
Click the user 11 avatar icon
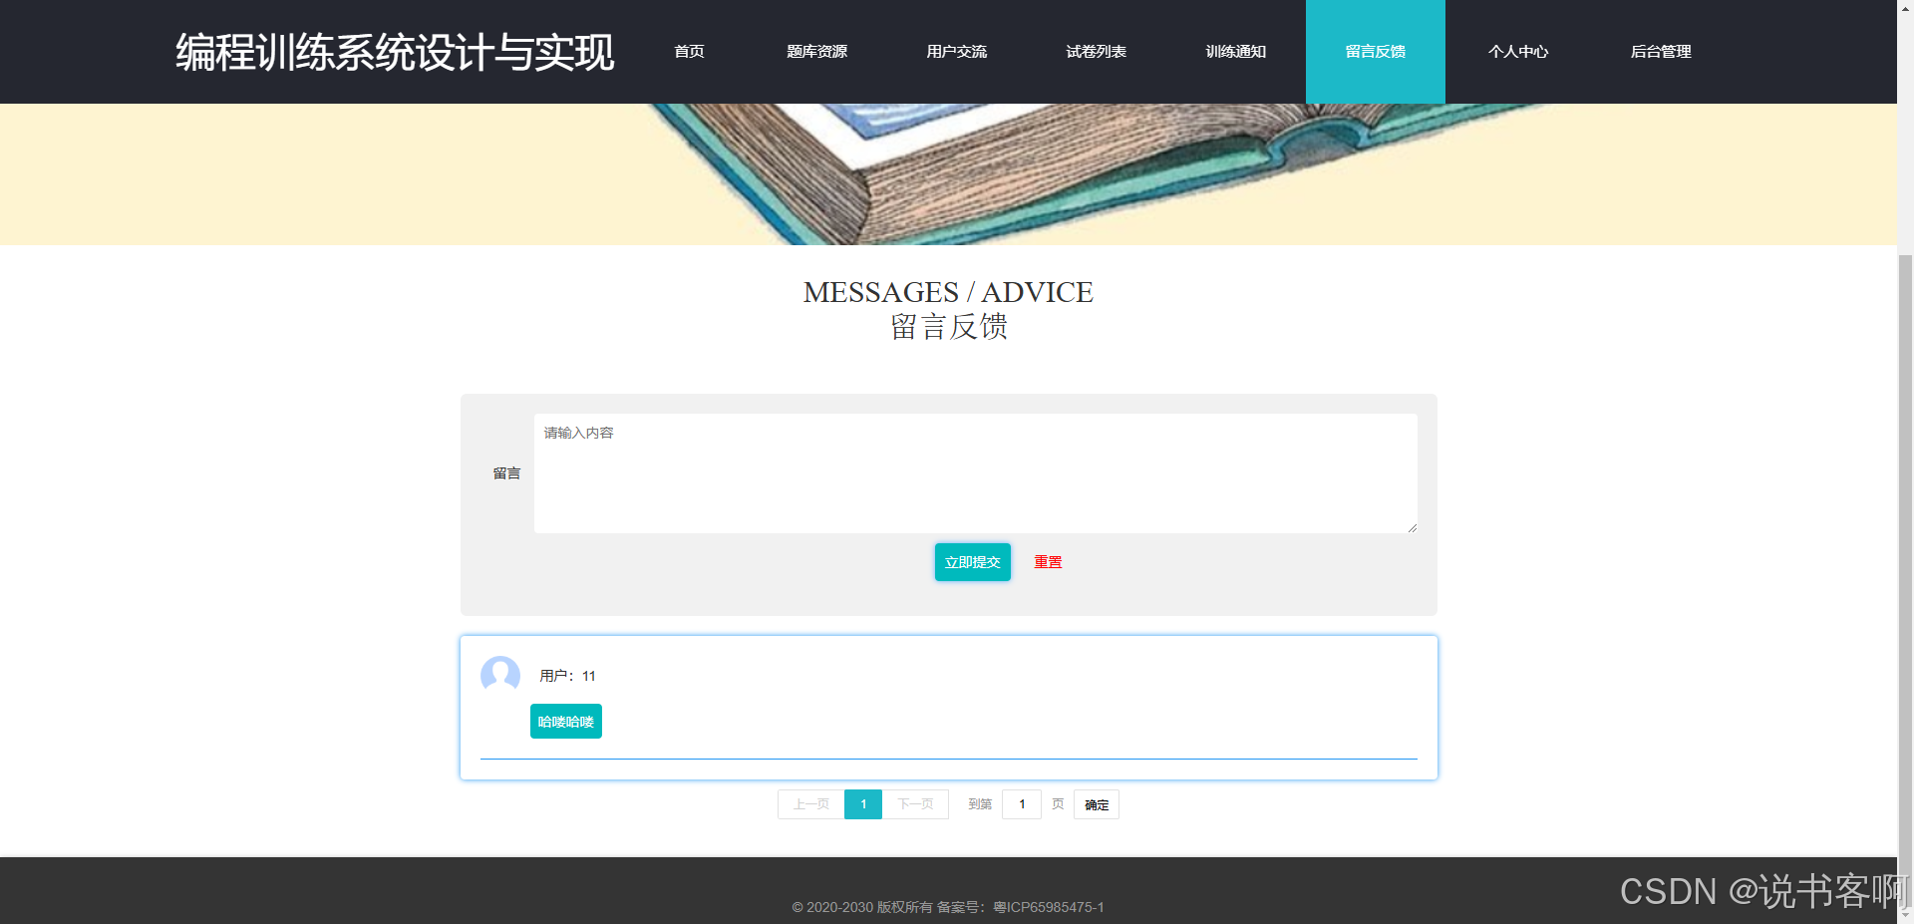point(500,675)
